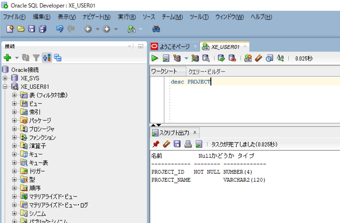Click the Commit icon in worksheet toolbar
The width and height of the screenshot is (340, 223).
coord(221,58)
